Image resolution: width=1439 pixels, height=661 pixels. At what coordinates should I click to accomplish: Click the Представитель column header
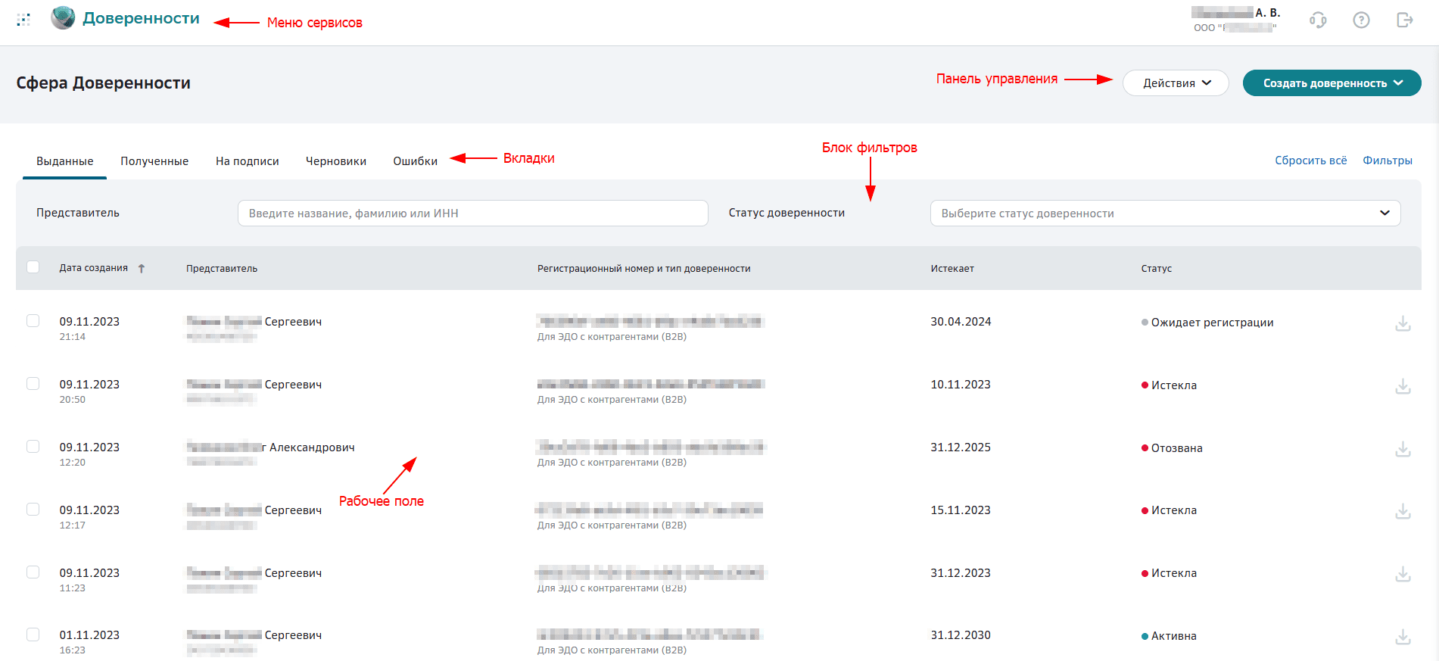(222, 269)
